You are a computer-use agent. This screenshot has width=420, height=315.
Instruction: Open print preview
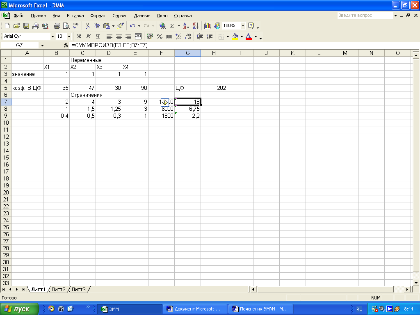66,26
